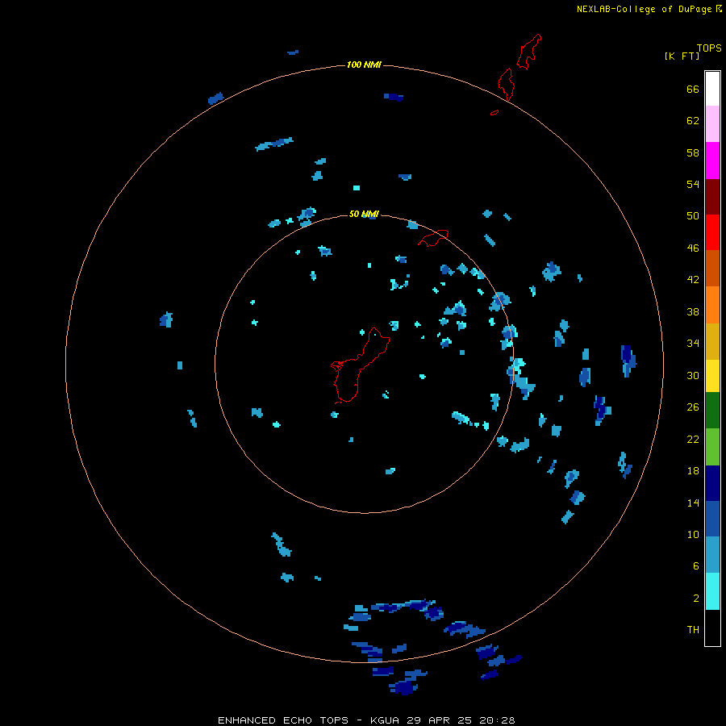726x726 pixels.
Task: Select the legend value 26
Action: pos(693,407)
